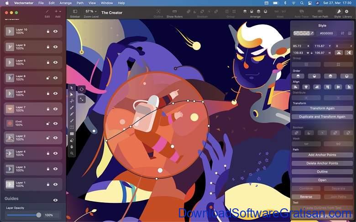Screen dimensions: 356x222
Task: Click the Layer Opacity slider
Action: 23,215
